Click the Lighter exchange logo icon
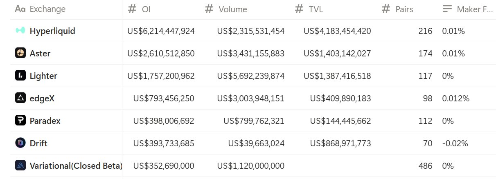 [x=20, y=76]
